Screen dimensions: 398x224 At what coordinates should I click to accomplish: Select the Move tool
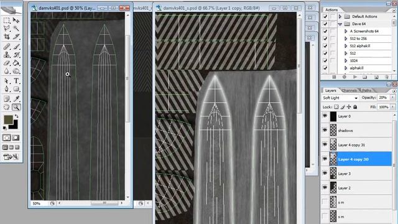[x=16, y=20]
